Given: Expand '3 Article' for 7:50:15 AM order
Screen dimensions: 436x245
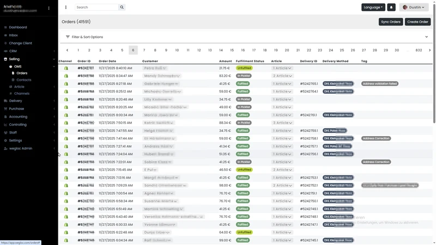Looking at the screenshot, I should click(x=282, y=123).
